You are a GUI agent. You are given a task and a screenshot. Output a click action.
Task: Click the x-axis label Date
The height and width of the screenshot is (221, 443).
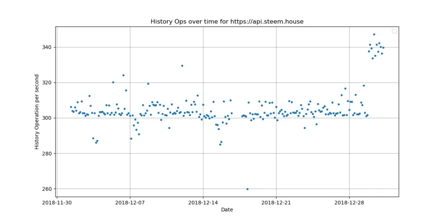click(227, 209)
